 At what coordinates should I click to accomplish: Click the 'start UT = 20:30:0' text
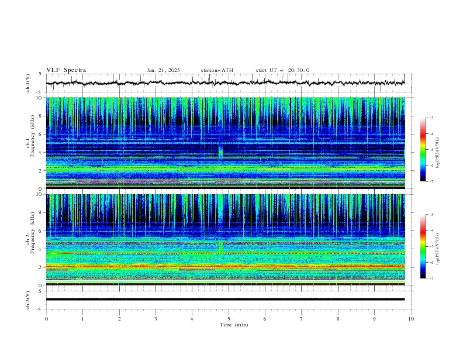[282, 70]
